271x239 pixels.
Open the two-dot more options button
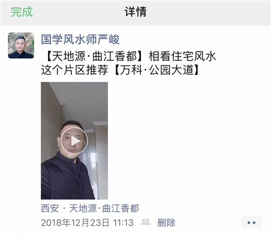click(251, 223)
